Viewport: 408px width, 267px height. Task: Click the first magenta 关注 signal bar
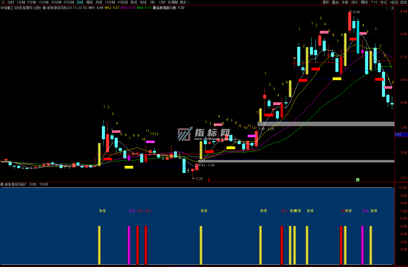(129, 245)
